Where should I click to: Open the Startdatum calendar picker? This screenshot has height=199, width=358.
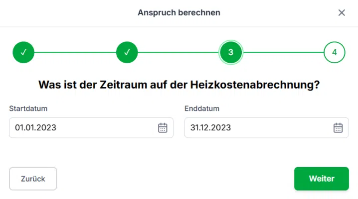pyautogui.click(x=163, y=128)
